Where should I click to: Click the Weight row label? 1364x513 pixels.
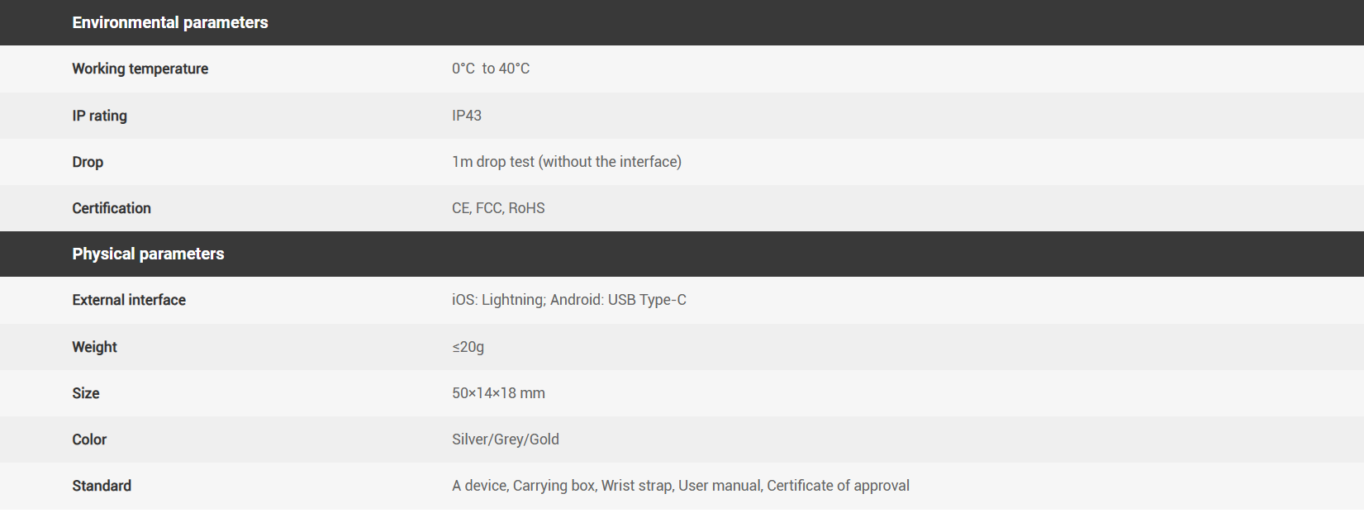[x=94, y=347]
